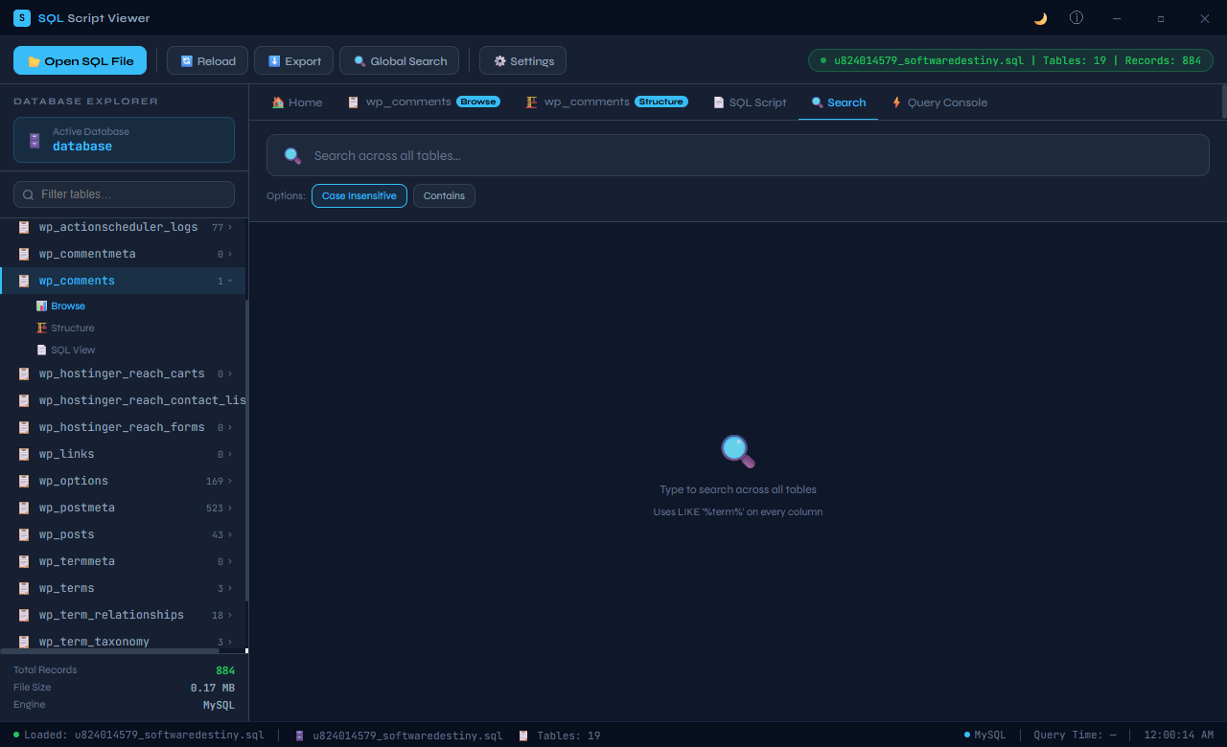Viewport: 1227px width, 747px height.
Task: Click the tables icon in status bar
Action: coord(523,736)
